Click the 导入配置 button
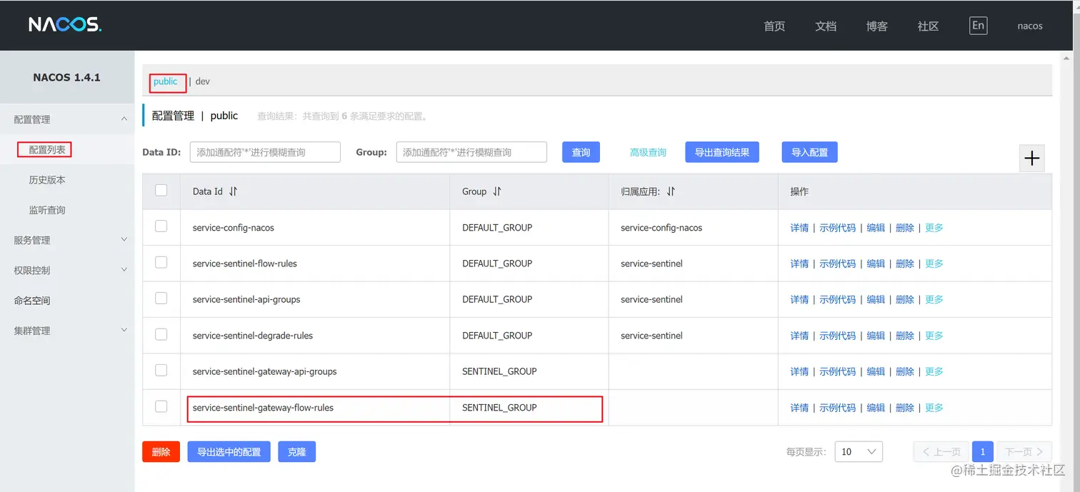1080x492 pixels. click(809, 152)
